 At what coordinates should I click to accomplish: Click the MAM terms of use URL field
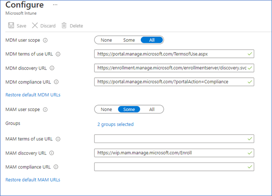174,139
